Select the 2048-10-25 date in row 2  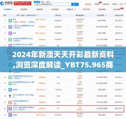pyautogui.click(x=119, y=27)
